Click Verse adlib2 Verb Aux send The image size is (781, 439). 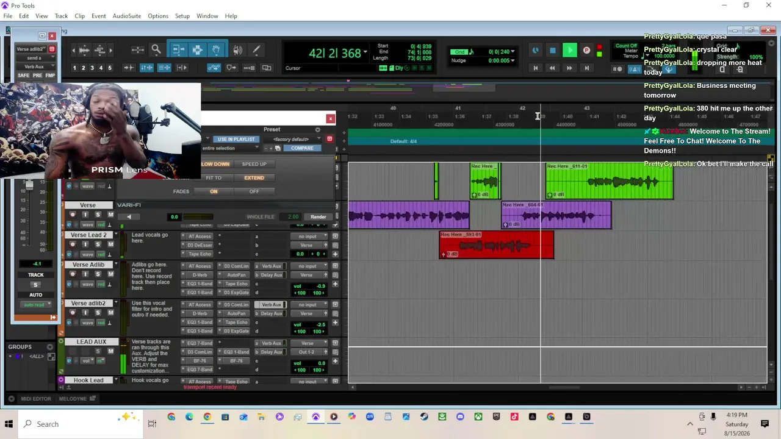point(272,305)
